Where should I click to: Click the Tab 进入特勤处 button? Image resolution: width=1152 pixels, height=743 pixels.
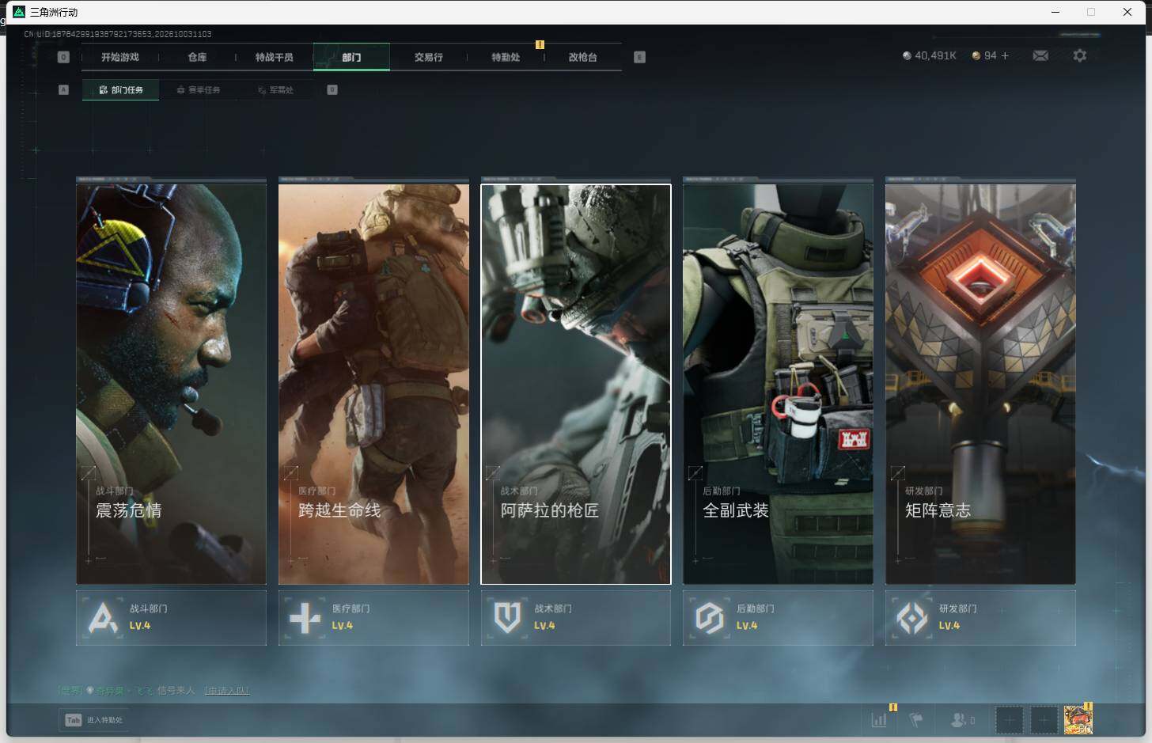(x=94, y=720)
